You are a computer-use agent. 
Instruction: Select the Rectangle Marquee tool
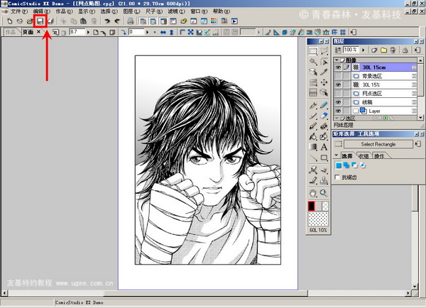coord(313,51)
